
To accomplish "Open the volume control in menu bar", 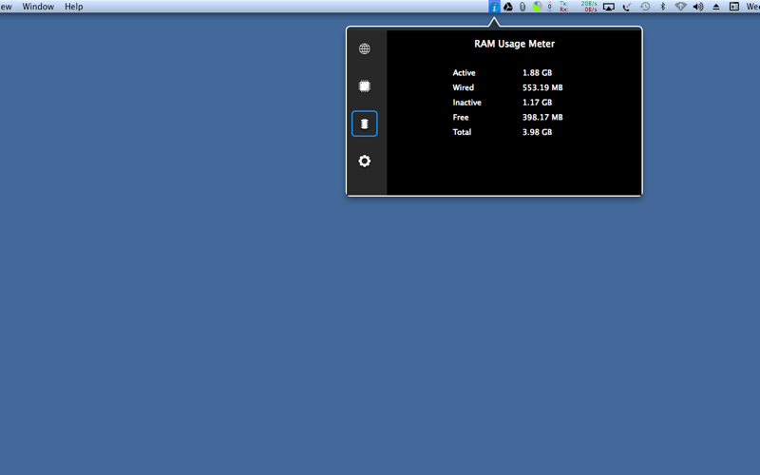I will (x=698, y=7).
